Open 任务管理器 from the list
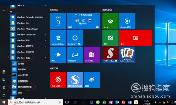176x105 pixels. (28, 81)
